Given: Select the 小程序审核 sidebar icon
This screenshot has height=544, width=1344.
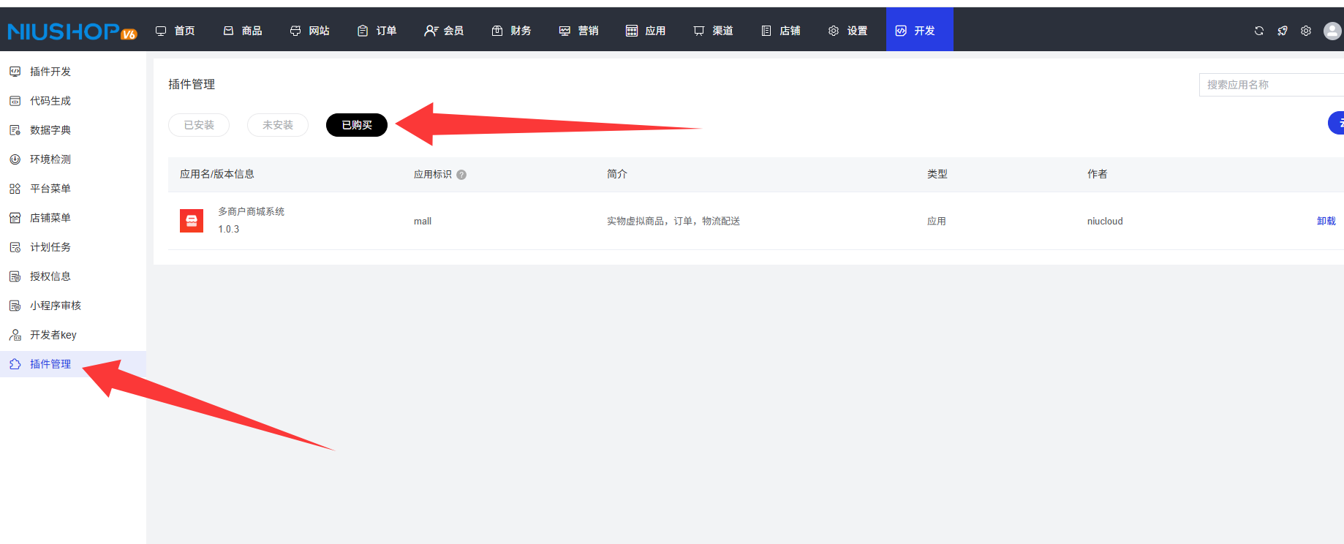Looking at the screenshot, I should coord(15,306).
